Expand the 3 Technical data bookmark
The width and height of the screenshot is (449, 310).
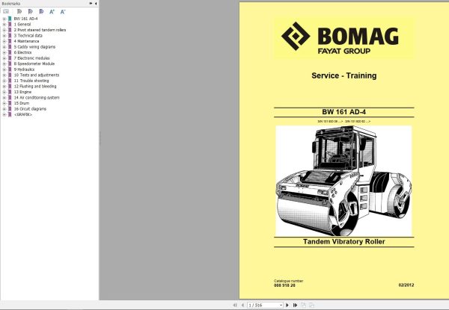[4, 36]
